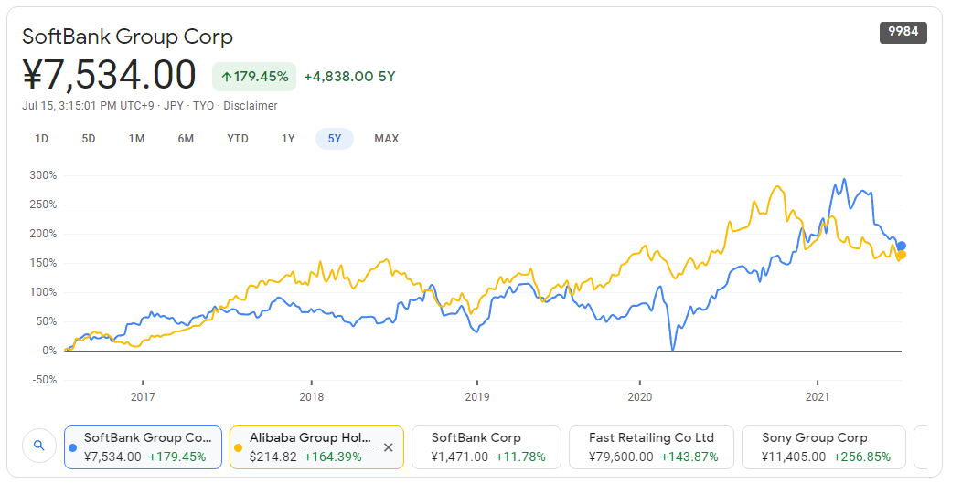Toggle the SoftBank Group Corp comparison chip

pyautogui.click(x=143, y=447)
